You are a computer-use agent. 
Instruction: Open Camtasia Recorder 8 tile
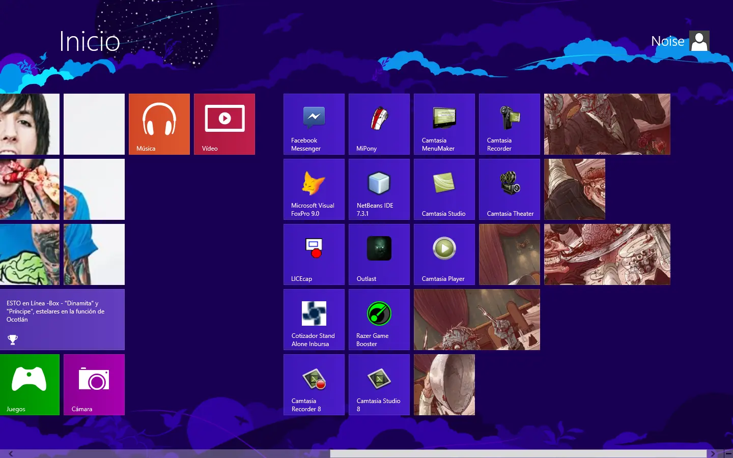pos(314,385)
